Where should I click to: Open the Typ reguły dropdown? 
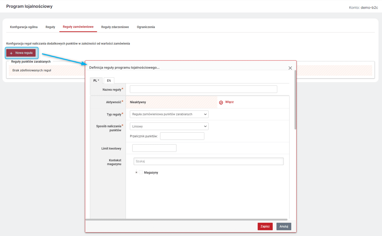169,114
